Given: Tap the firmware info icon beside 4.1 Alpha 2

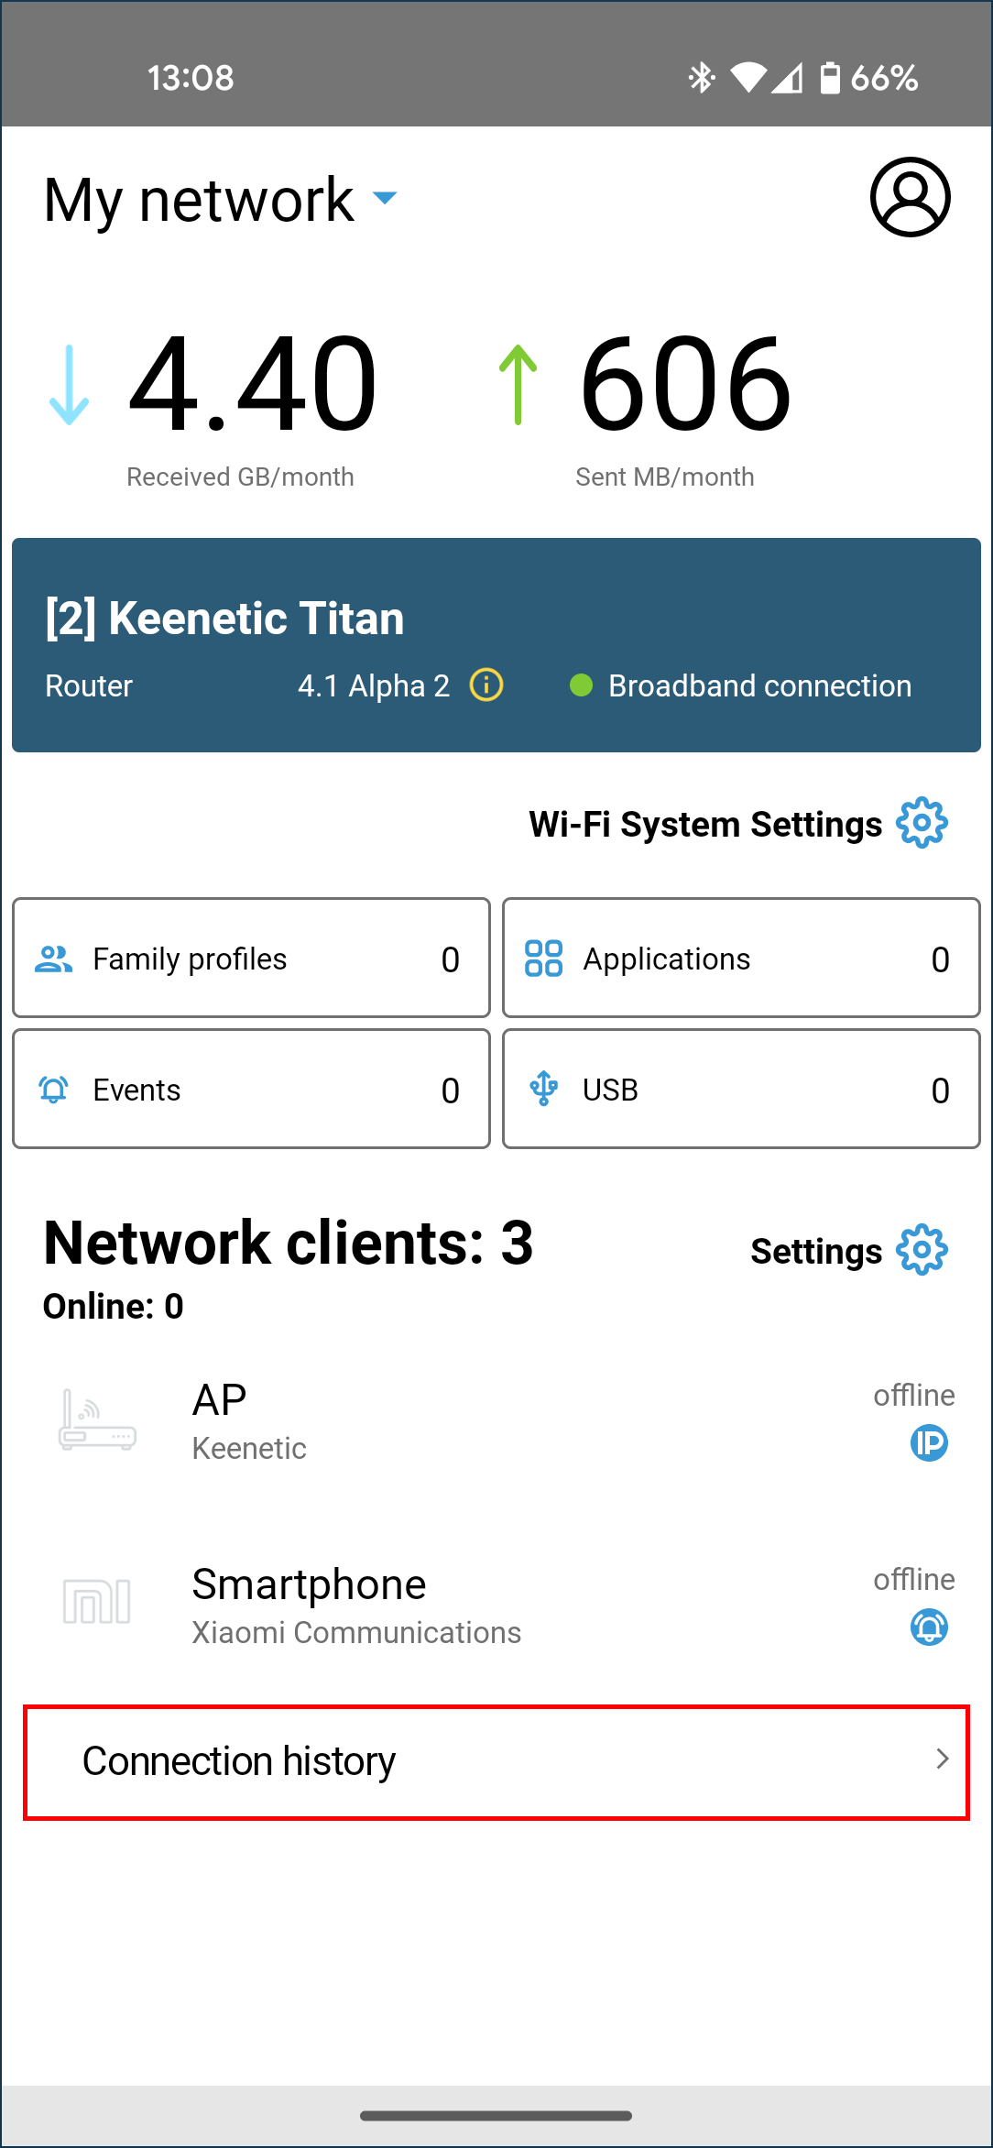Looking at the screenshot, I should click(486, 685).
